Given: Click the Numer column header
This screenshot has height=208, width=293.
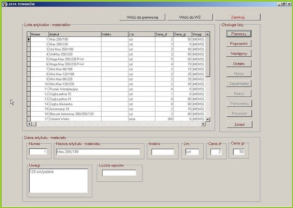Looking at the screenshot, I should coord(40,34).
